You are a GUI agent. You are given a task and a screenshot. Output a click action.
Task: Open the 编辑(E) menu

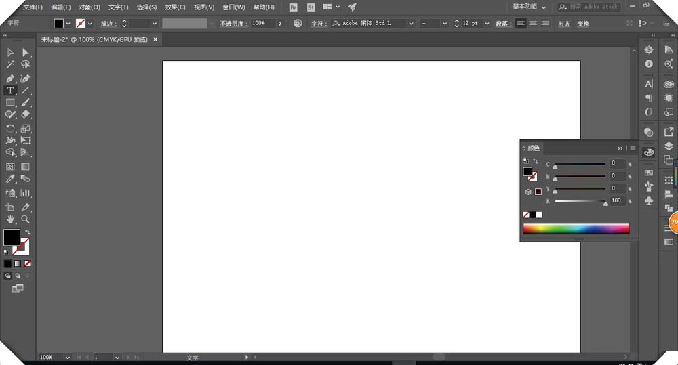coord(61,7)
